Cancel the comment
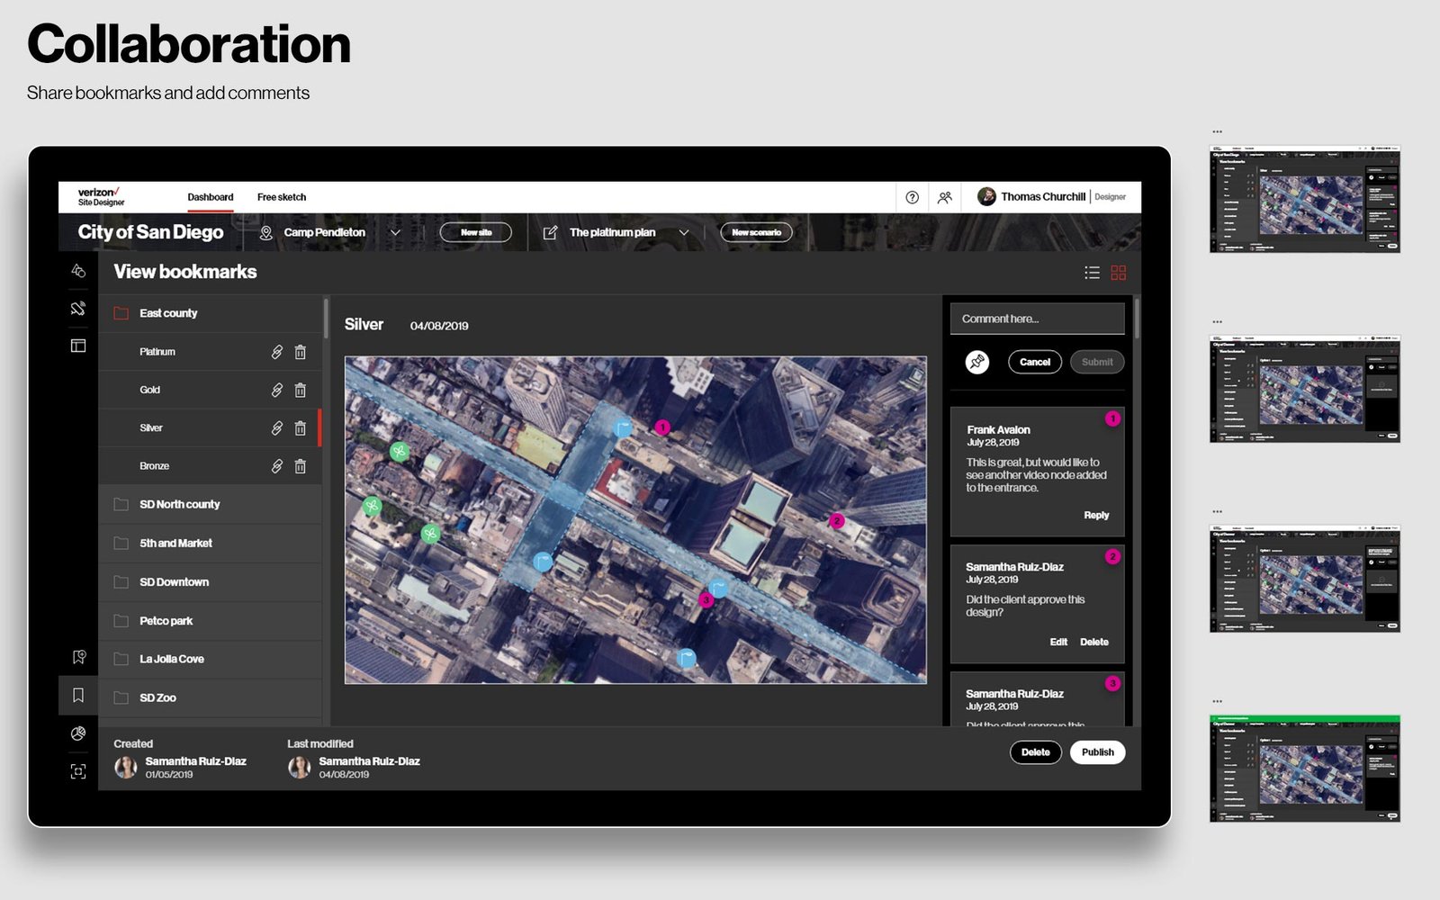The width and height of the screenshot is (1440, 900). click(x=1035, y=362)
